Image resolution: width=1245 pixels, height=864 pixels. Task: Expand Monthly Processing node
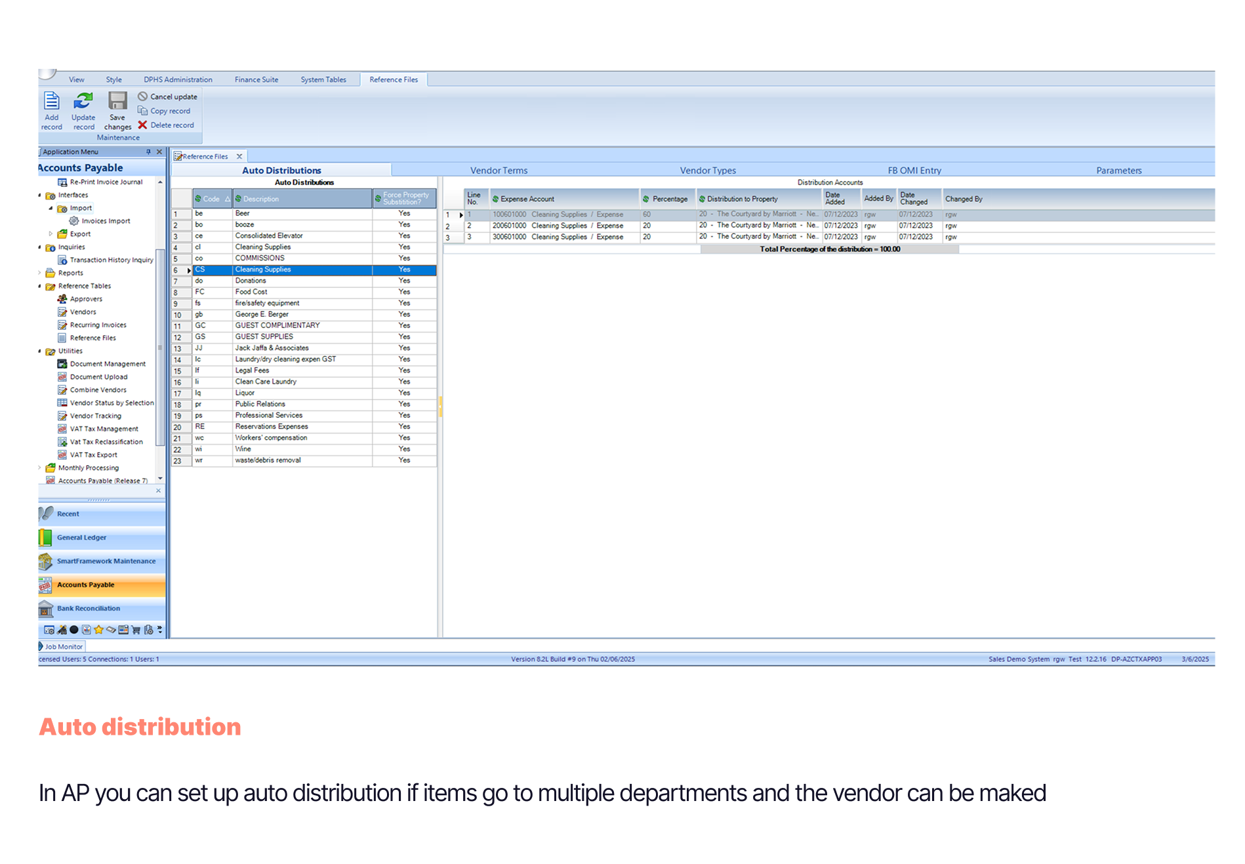tap(40, 468)
